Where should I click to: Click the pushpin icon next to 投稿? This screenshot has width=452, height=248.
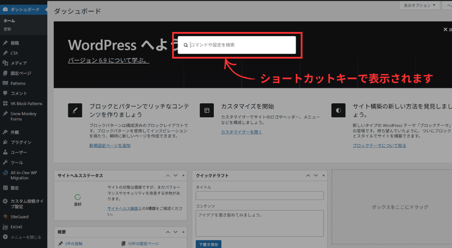[x=5, y=43]
